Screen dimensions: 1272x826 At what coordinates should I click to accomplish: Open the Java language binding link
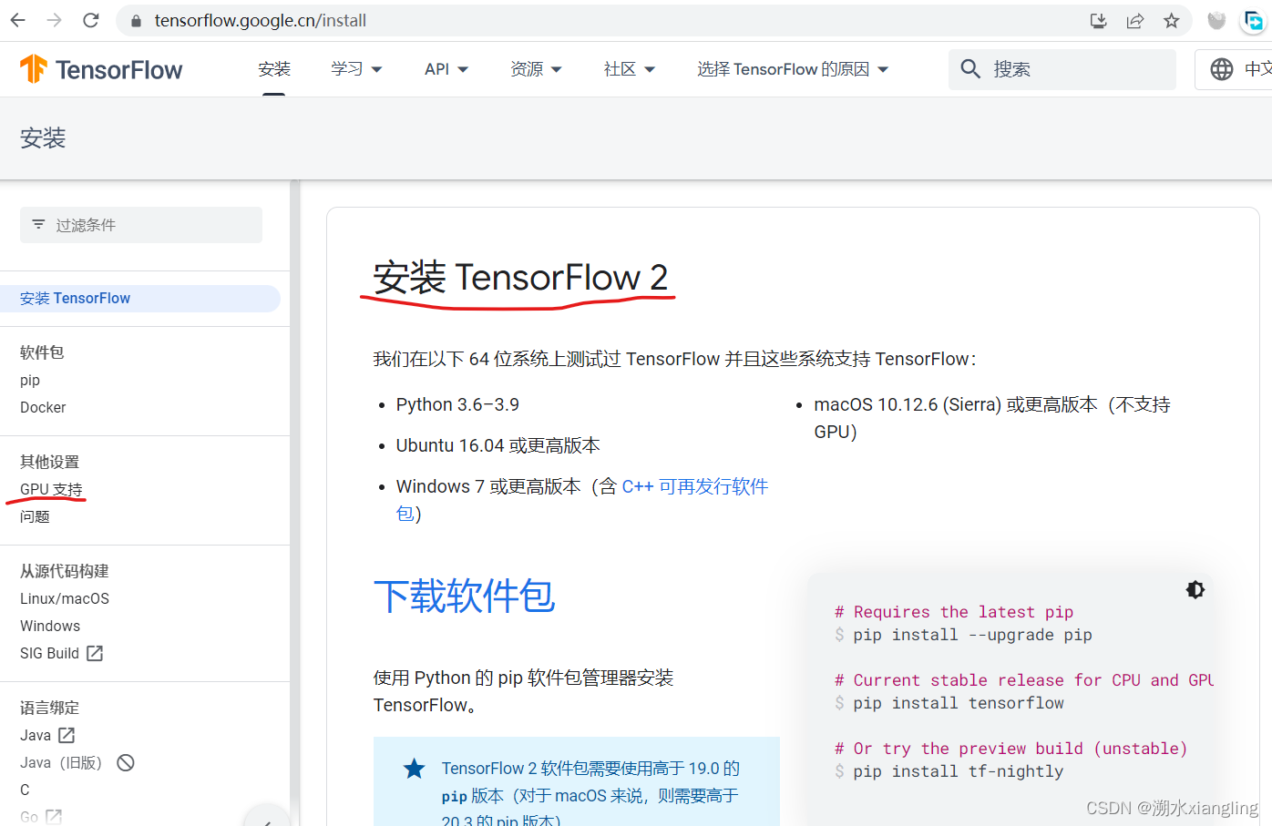pyautogui.click(x=36, y=735)
